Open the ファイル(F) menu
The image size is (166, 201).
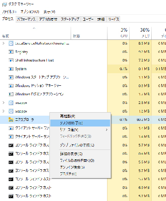[9, 12]
